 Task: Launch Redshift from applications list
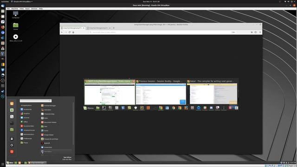pos(45,143)
